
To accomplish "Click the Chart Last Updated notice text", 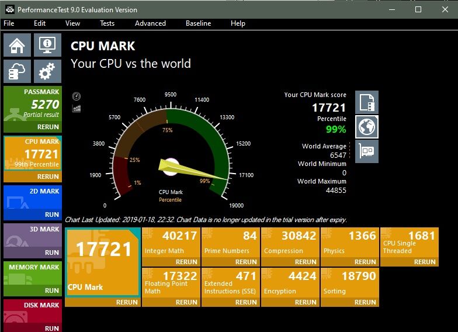I will click(206, 220).
